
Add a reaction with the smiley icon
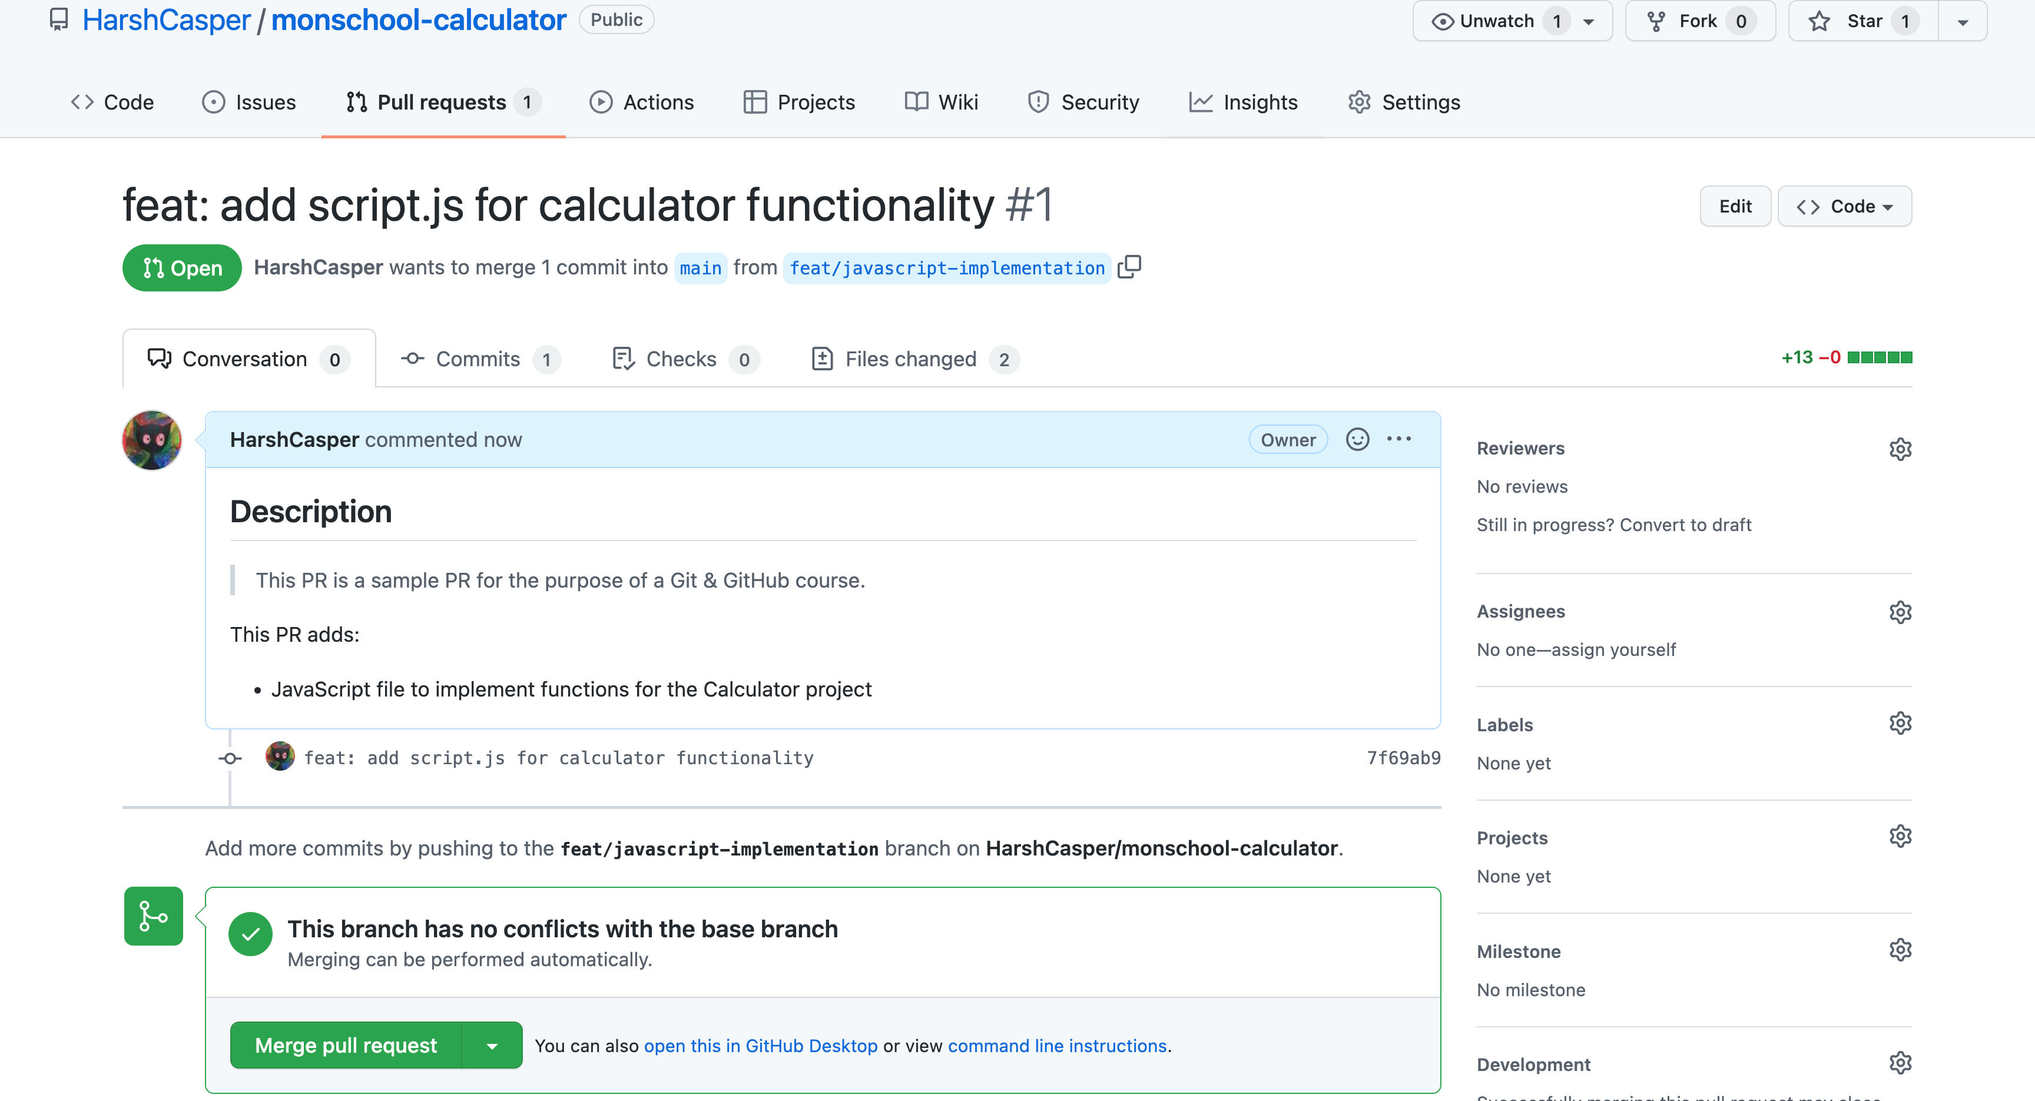pos(1357,439)
